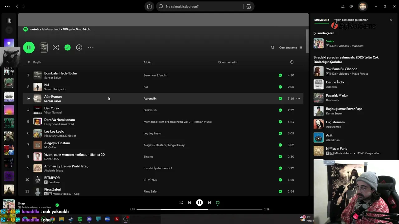Image resolution: width=399 pixels, height=224 pixels.
Task: Open the Your Library sidebar icon
Action: [x=9, y=21]
